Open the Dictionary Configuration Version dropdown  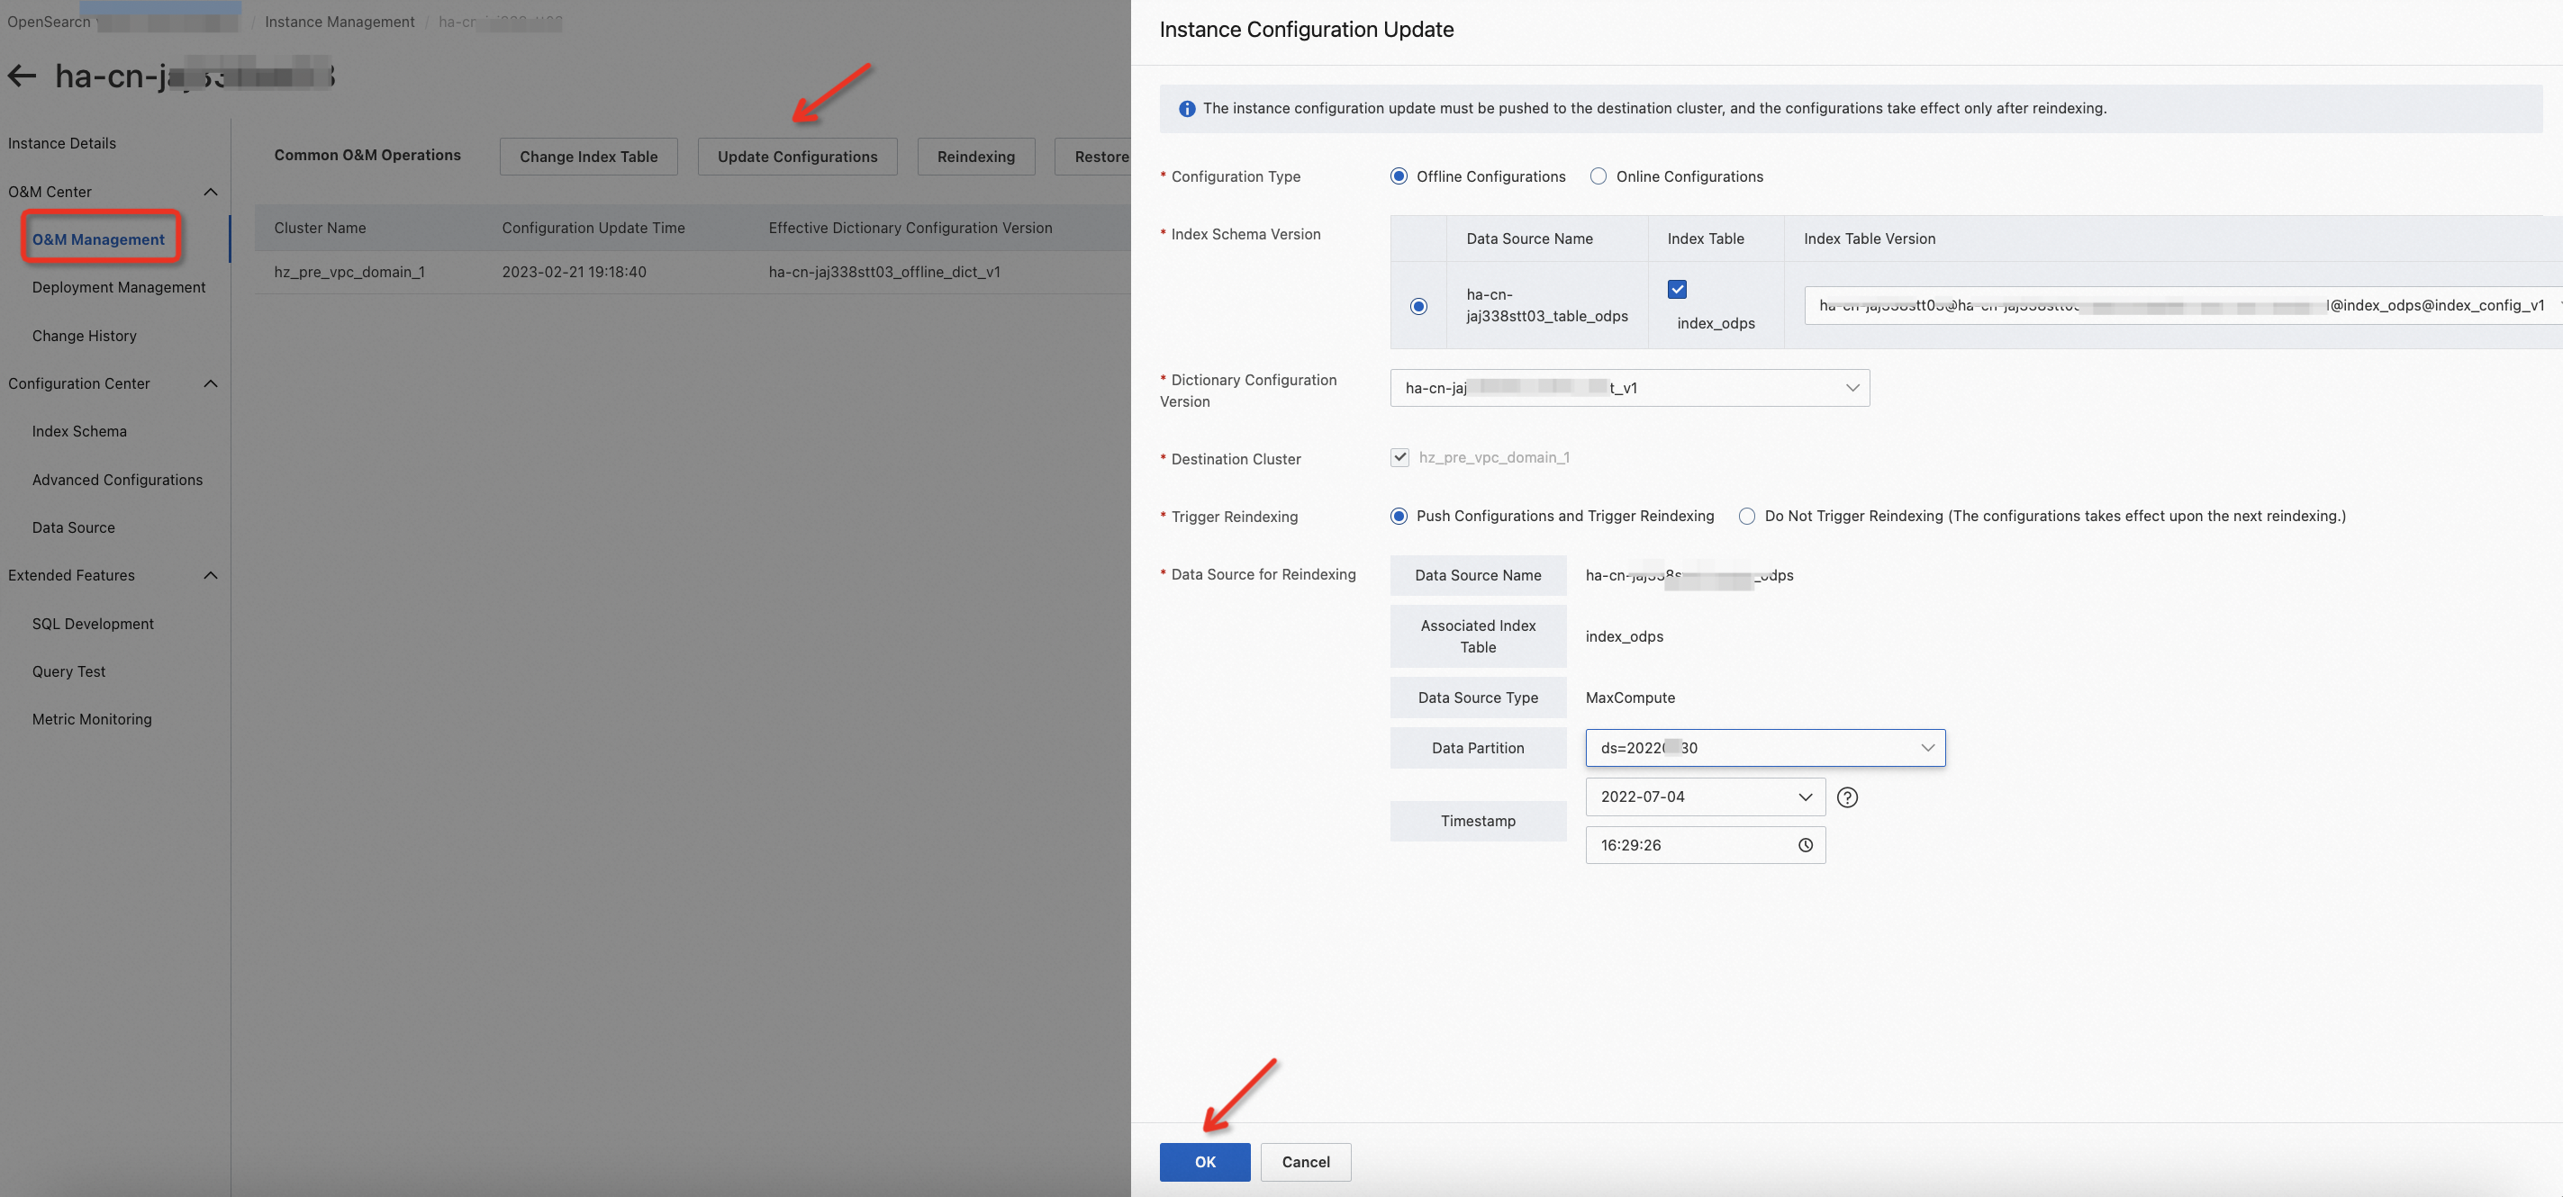click(1629, 388)
